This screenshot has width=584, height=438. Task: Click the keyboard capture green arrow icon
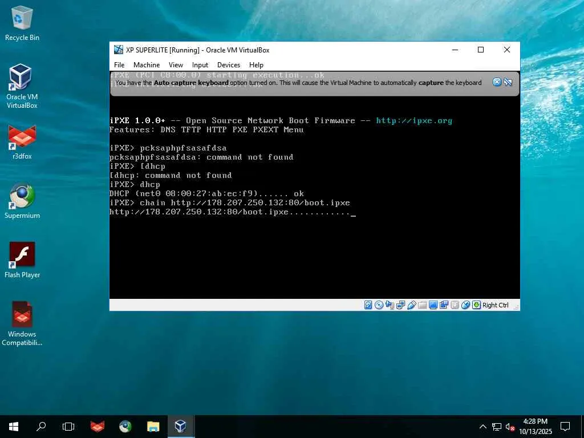pos(476,305)
